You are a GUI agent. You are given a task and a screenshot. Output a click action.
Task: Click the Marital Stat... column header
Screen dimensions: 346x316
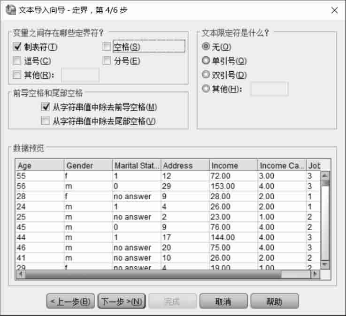137,166
